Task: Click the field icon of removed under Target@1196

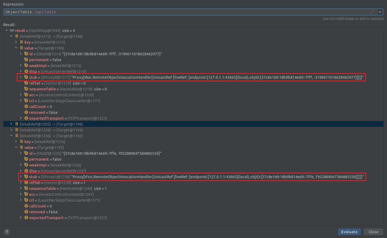Action: coord(26,112)
